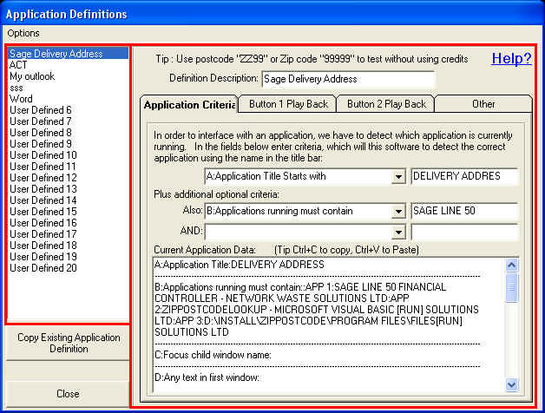Select User Defined 7
This screenshot has width=545, height=413.
click(x=68, y=121)
